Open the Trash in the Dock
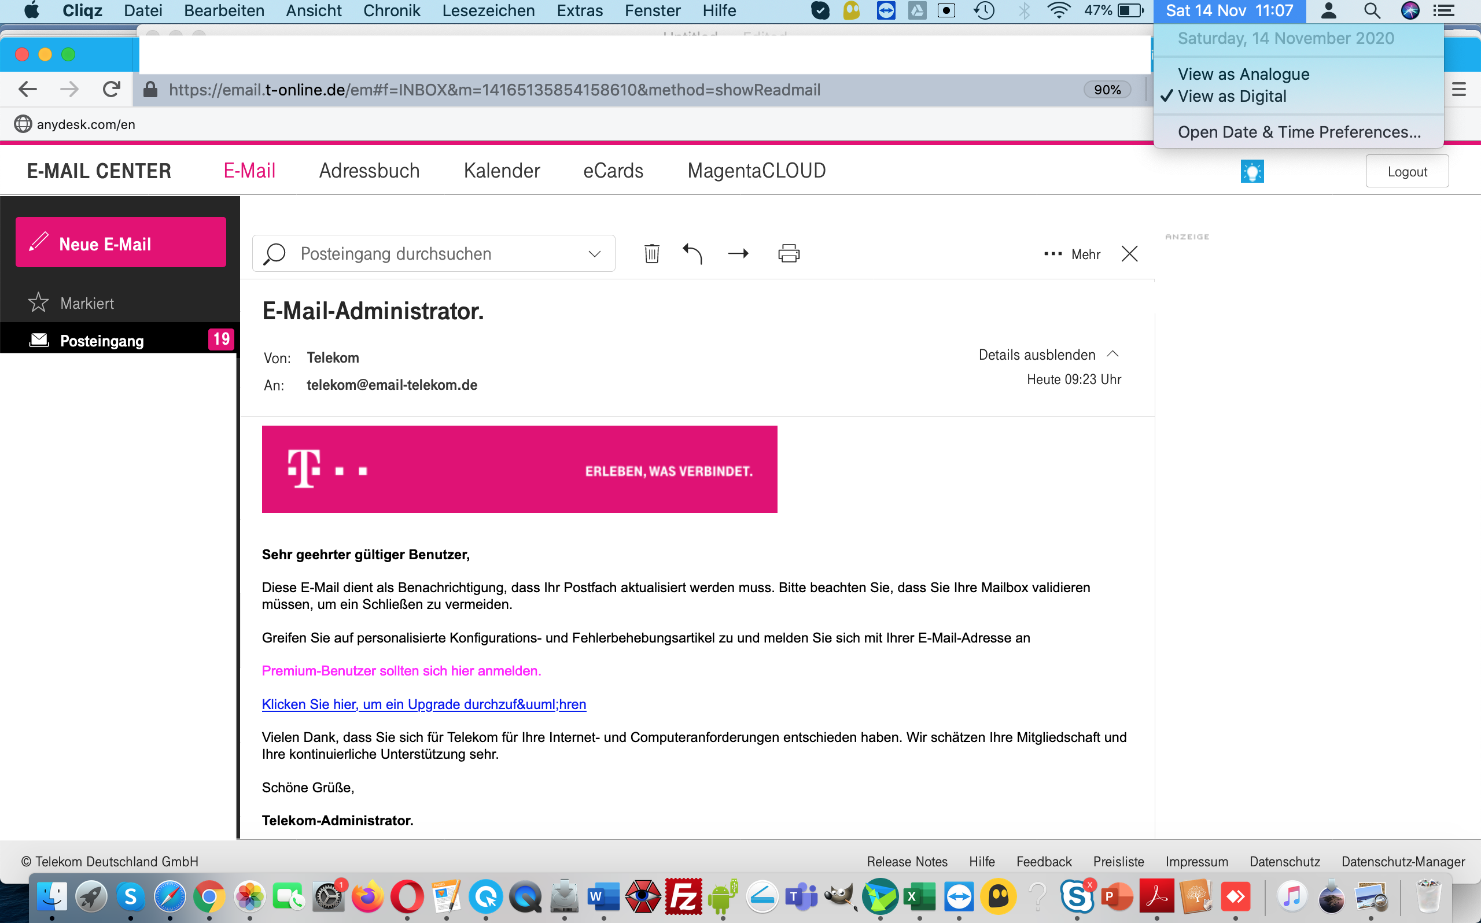 (x=1428, y=896)
